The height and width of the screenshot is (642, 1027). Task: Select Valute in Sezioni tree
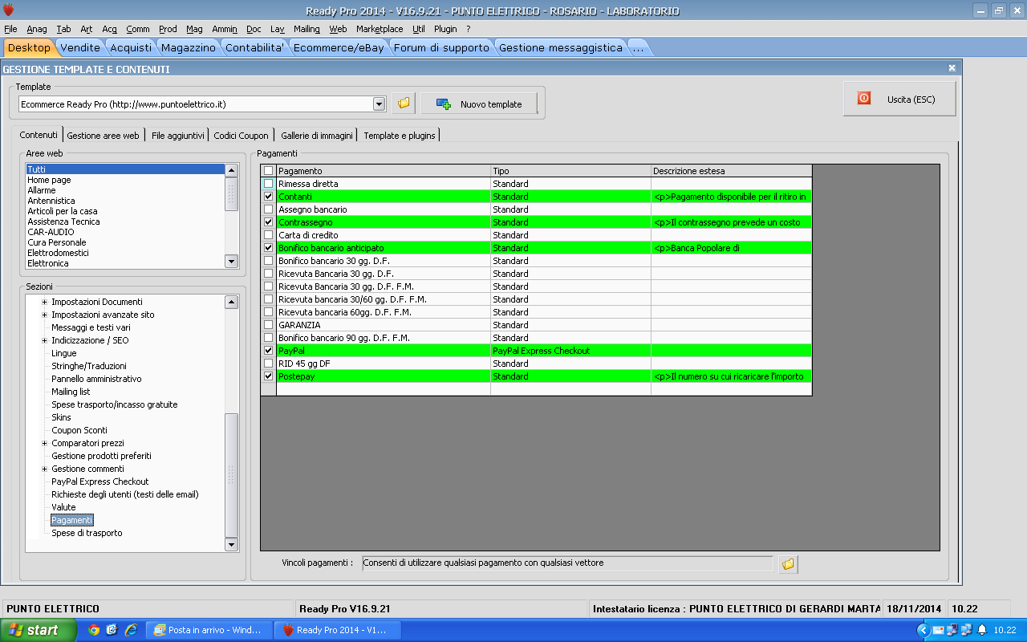tap(63, 507)
